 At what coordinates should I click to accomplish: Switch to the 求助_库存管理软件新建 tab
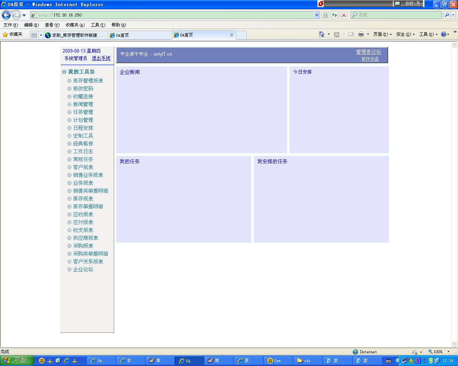[x=76, y=35]
